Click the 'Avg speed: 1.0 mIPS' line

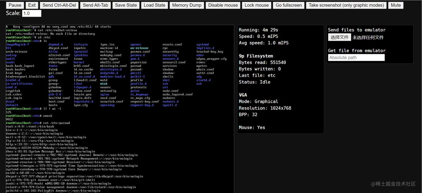264,43
